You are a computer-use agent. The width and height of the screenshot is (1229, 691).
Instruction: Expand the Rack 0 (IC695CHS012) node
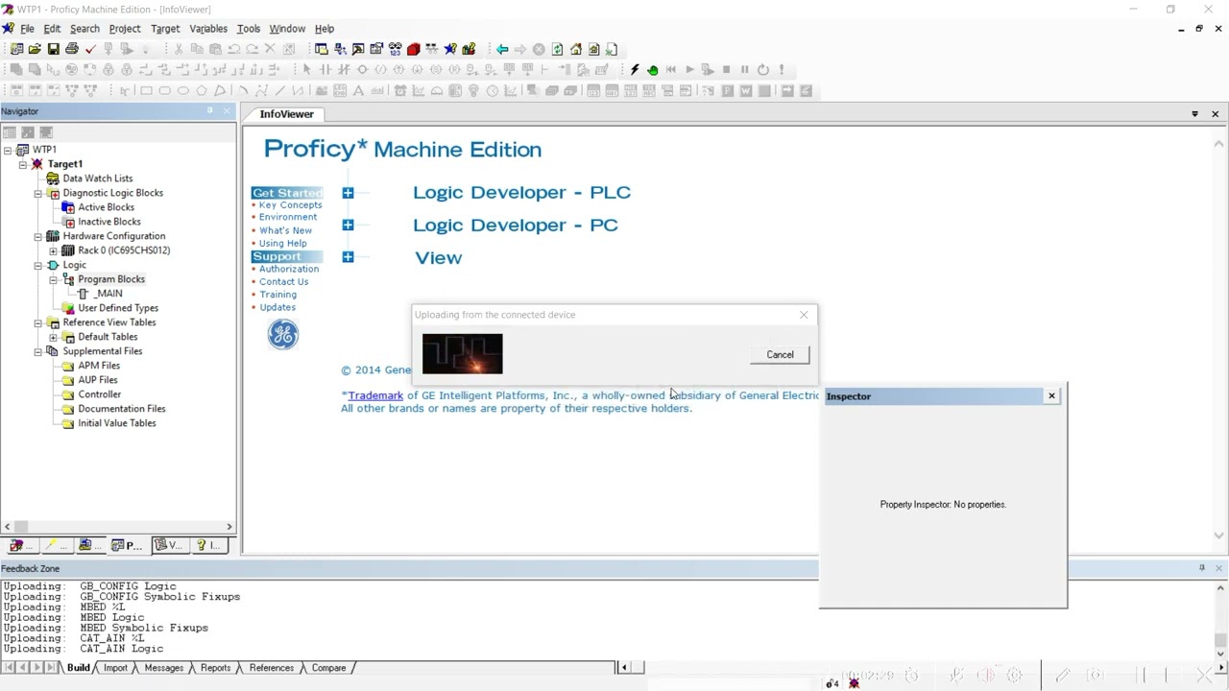(54, 250)
